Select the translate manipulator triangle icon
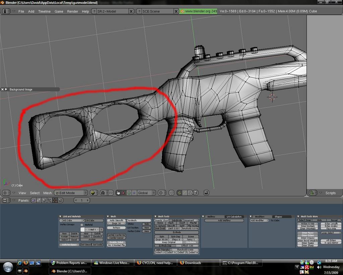 point(123,193)
